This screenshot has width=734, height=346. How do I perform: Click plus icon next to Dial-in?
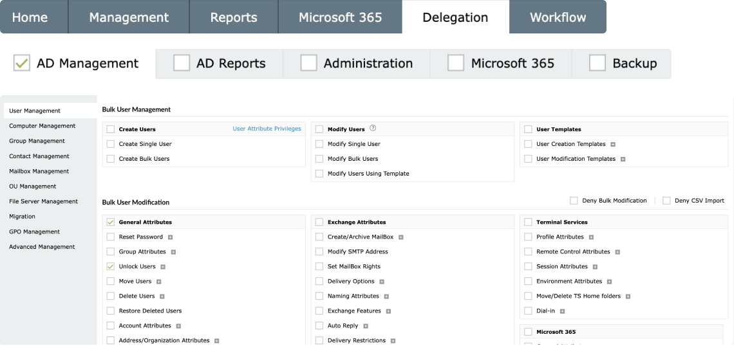point(562,311)
